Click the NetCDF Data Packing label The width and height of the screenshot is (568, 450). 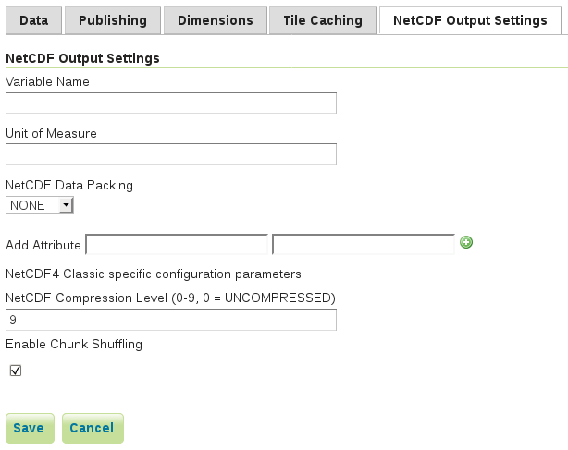click(x=69, y=185)
